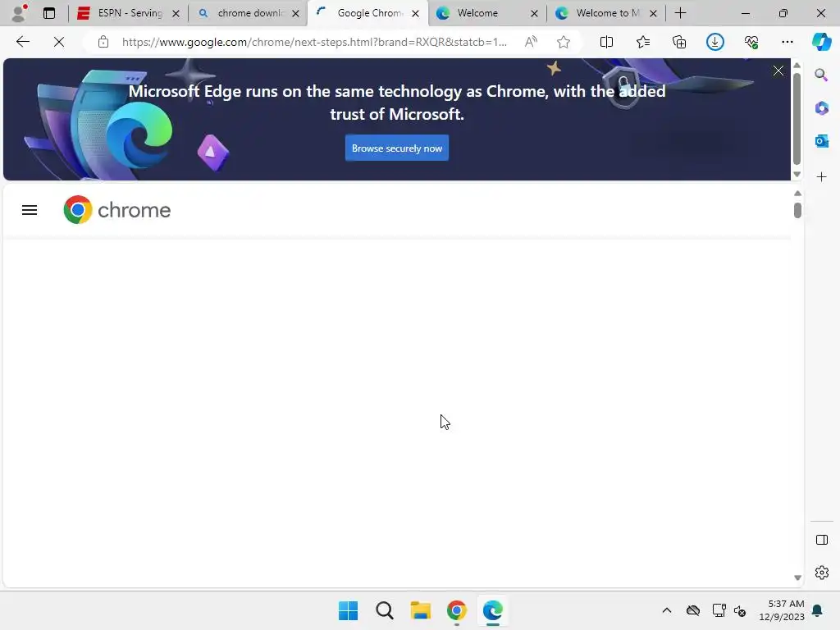Screen dimensions: 840x630
Task: Open OneDrive tray icon
Action: (x=693, y=610)
